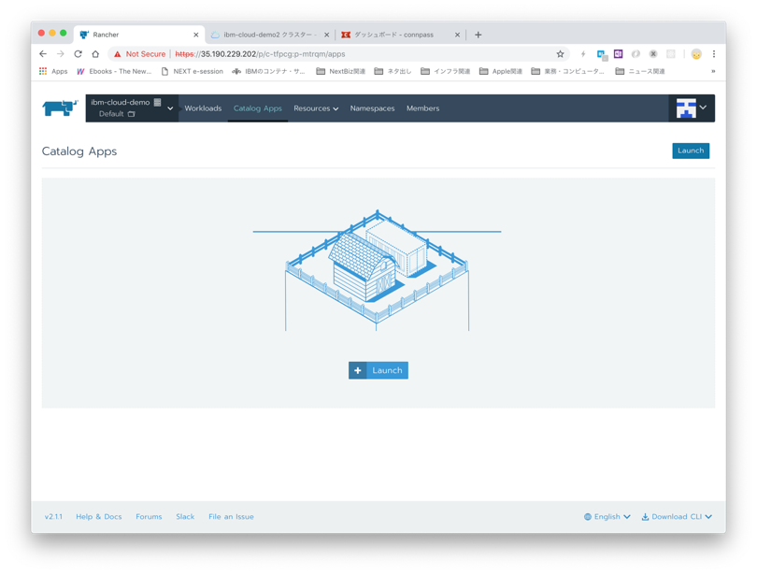The width and height of the screenshot is (757, 574).
Task: Open the ニュース bookmark folder
Action: pos(640,71)
